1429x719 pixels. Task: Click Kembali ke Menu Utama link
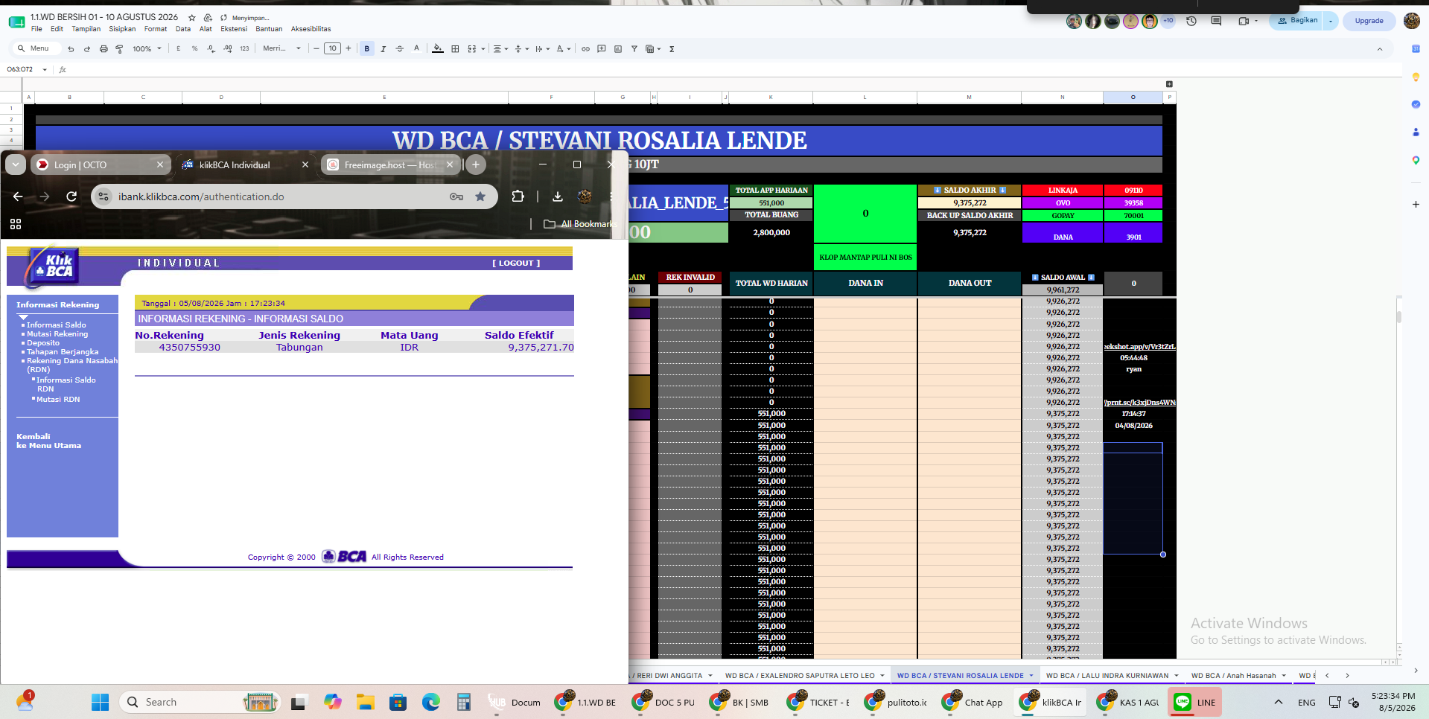point(49,441)
